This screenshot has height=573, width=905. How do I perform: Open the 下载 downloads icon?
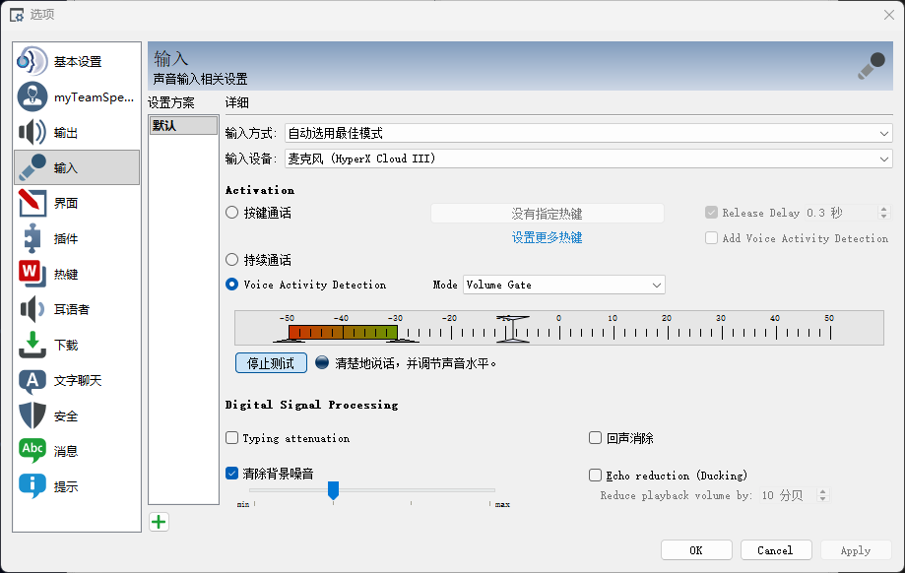pos(32,345)
